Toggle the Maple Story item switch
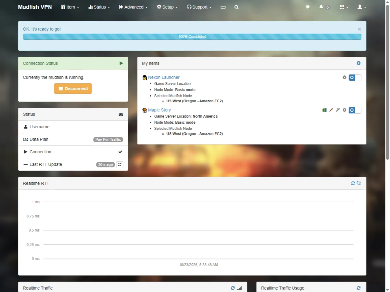Viewport: 390px width, 292px height. 355,110
